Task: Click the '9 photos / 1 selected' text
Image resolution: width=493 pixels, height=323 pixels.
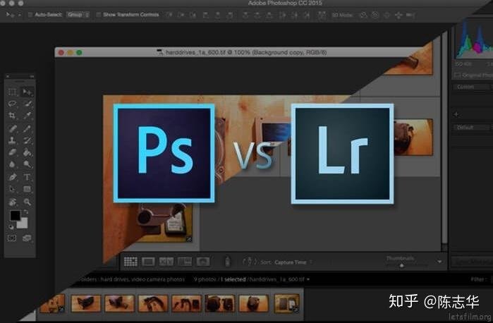Action: click(x=220, y=279)
